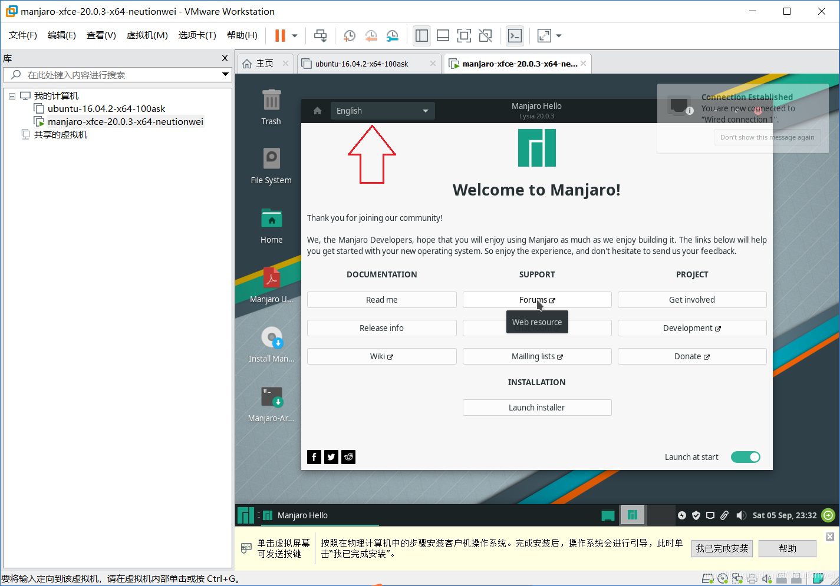Click the Launch installer button
Viewport: 840px width, 586px height.
pyautogui.click(x=537, y=408)
